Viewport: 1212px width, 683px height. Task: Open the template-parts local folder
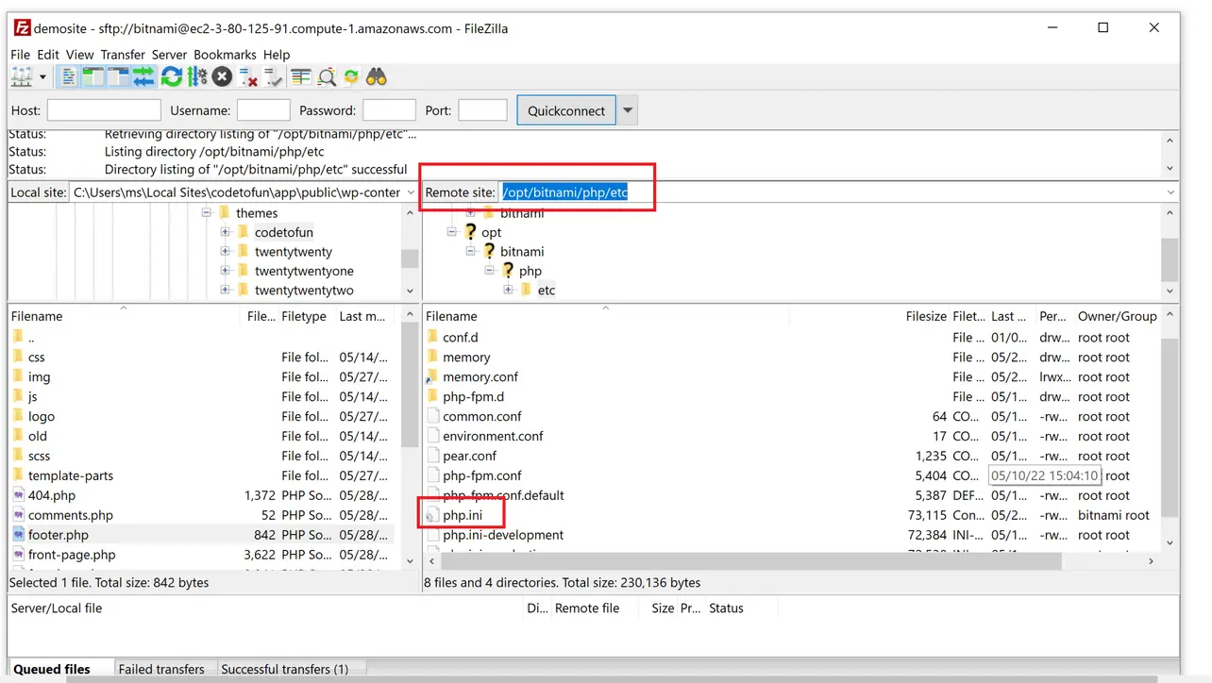tap(70, 475)
